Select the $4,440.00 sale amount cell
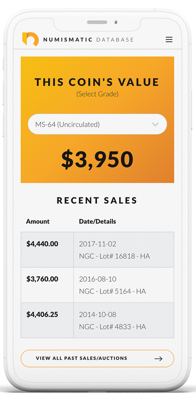 47,249
